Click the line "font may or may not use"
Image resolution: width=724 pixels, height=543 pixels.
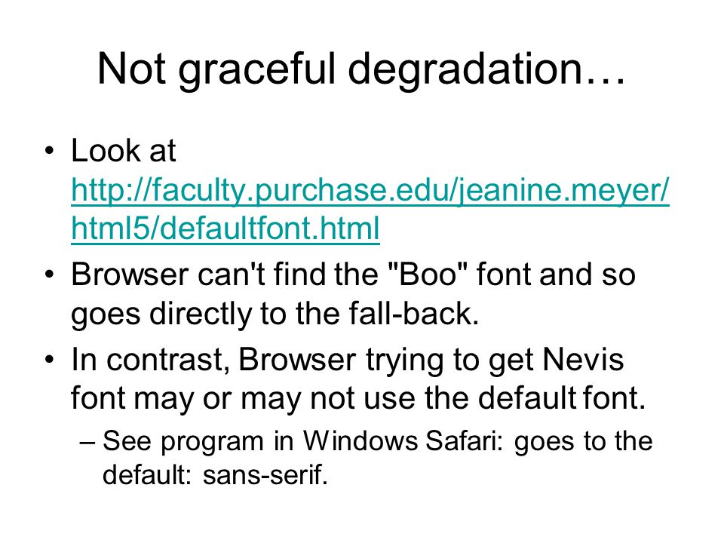358,398
